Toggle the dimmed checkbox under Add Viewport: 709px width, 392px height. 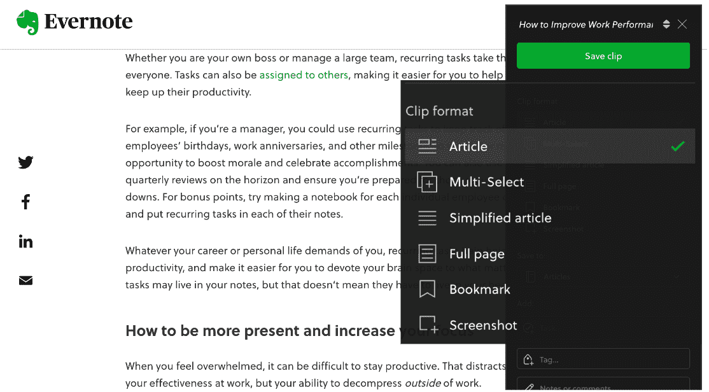point(528,328)
